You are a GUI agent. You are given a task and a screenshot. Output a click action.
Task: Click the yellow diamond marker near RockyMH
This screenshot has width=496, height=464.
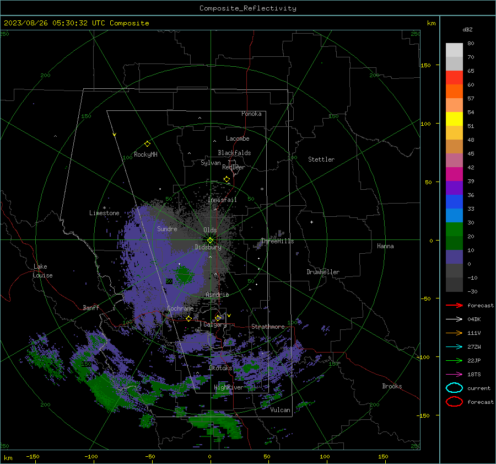pos(147,144)
